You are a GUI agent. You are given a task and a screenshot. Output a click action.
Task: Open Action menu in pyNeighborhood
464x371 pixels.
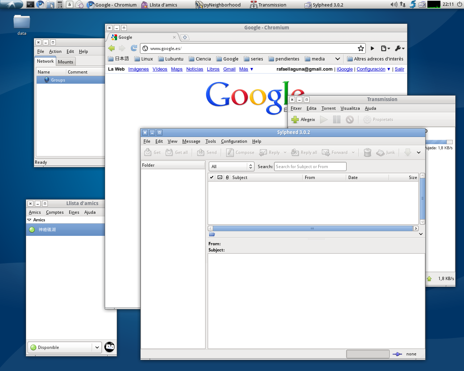[55, 51]
